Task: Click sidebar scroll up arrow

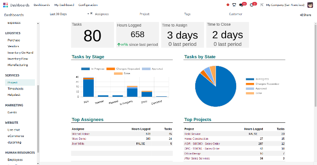Action: 38,23
